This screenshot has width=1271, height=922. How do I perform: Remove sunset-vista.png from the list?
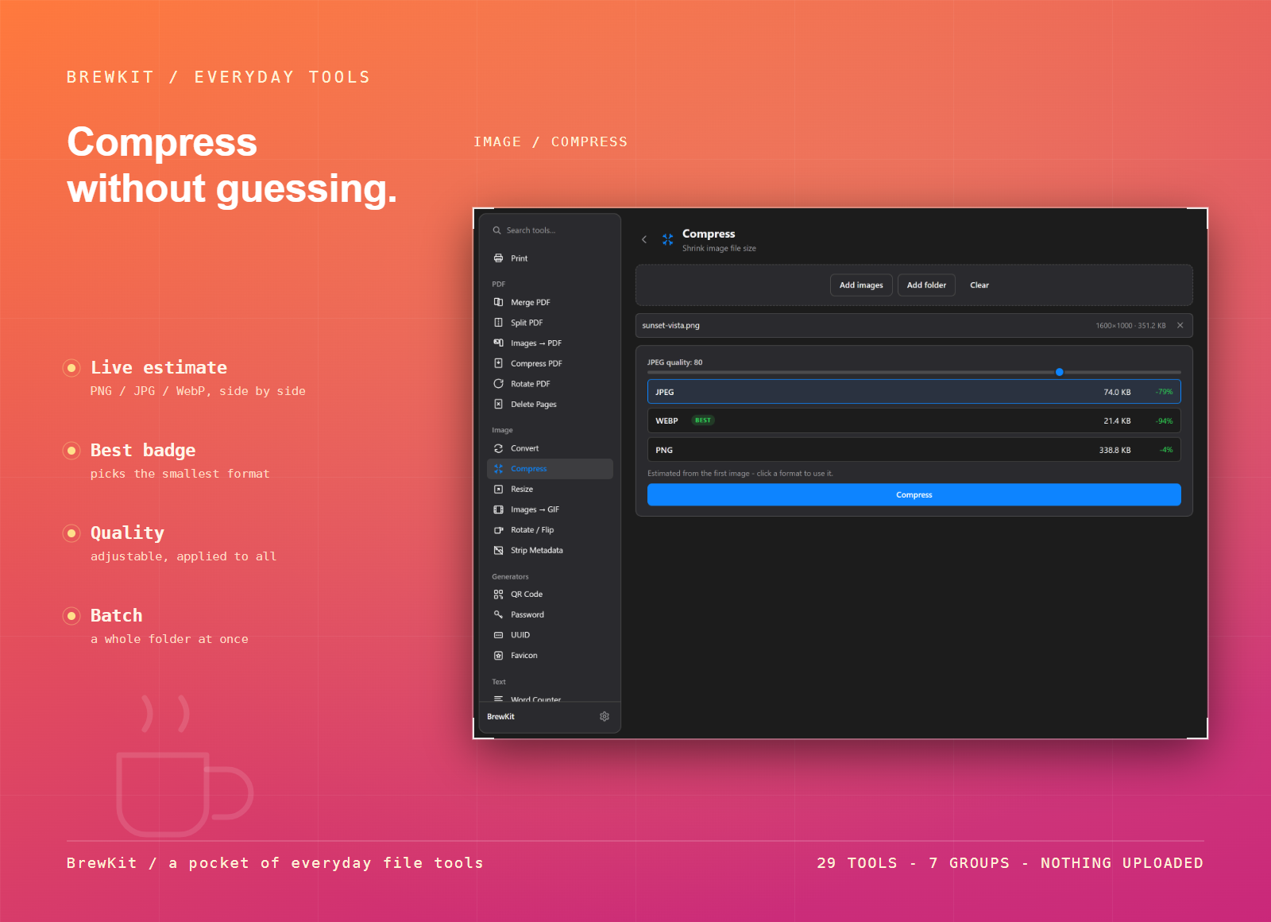pyautogui.click(x=1180, y=325)
